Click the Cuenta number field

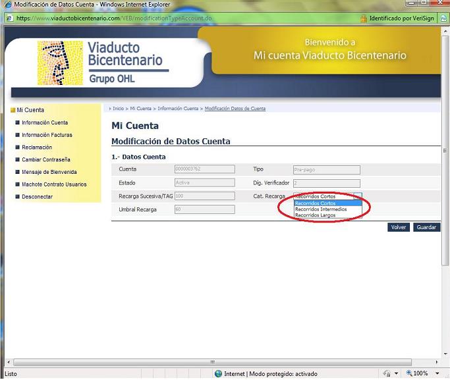205,169
